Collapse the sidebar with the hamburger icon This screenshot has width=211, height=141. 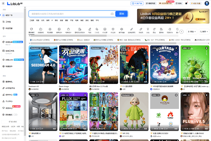[x=3, y=3]
